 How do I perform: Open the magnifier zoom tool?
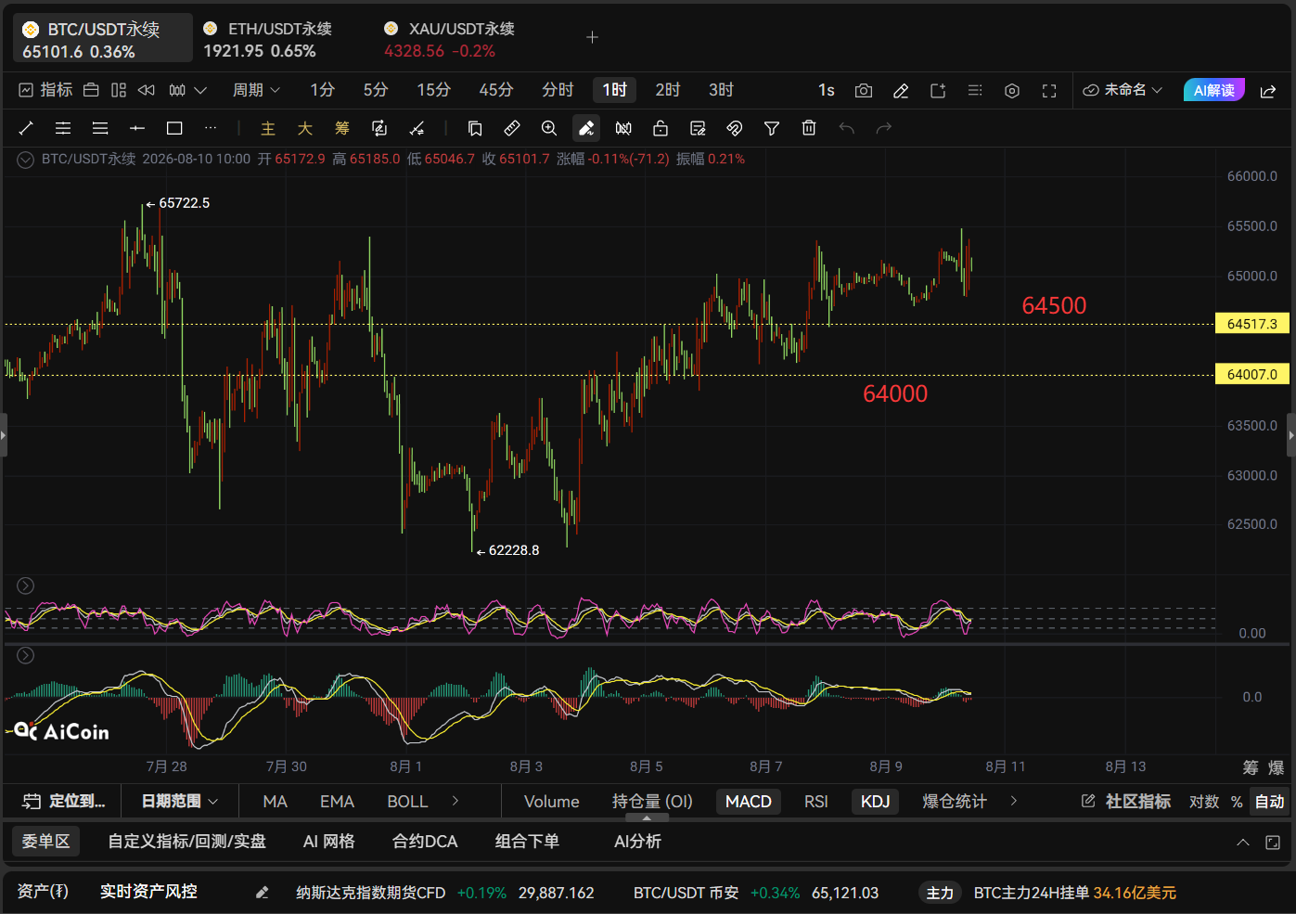[549, 128]
